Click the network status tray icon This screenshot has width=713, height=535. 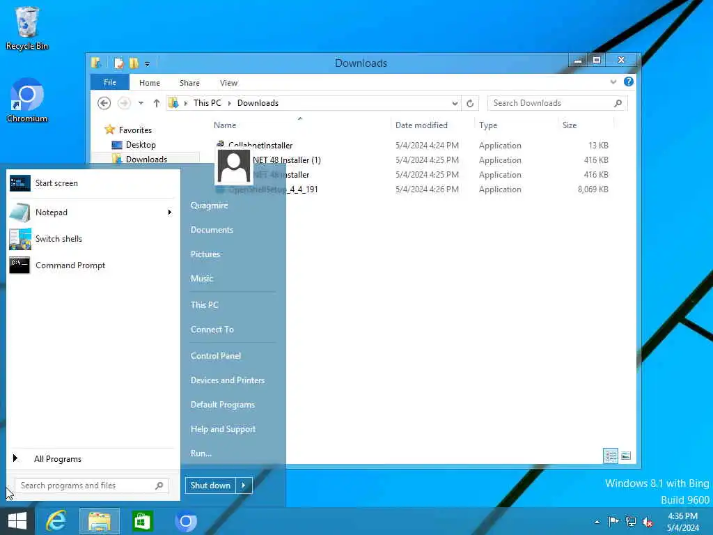point(631,522)
